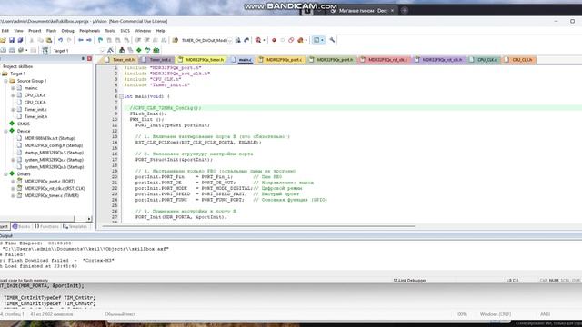Open the window layout icon
Screen dimensions: 582x327
point(316,40)
